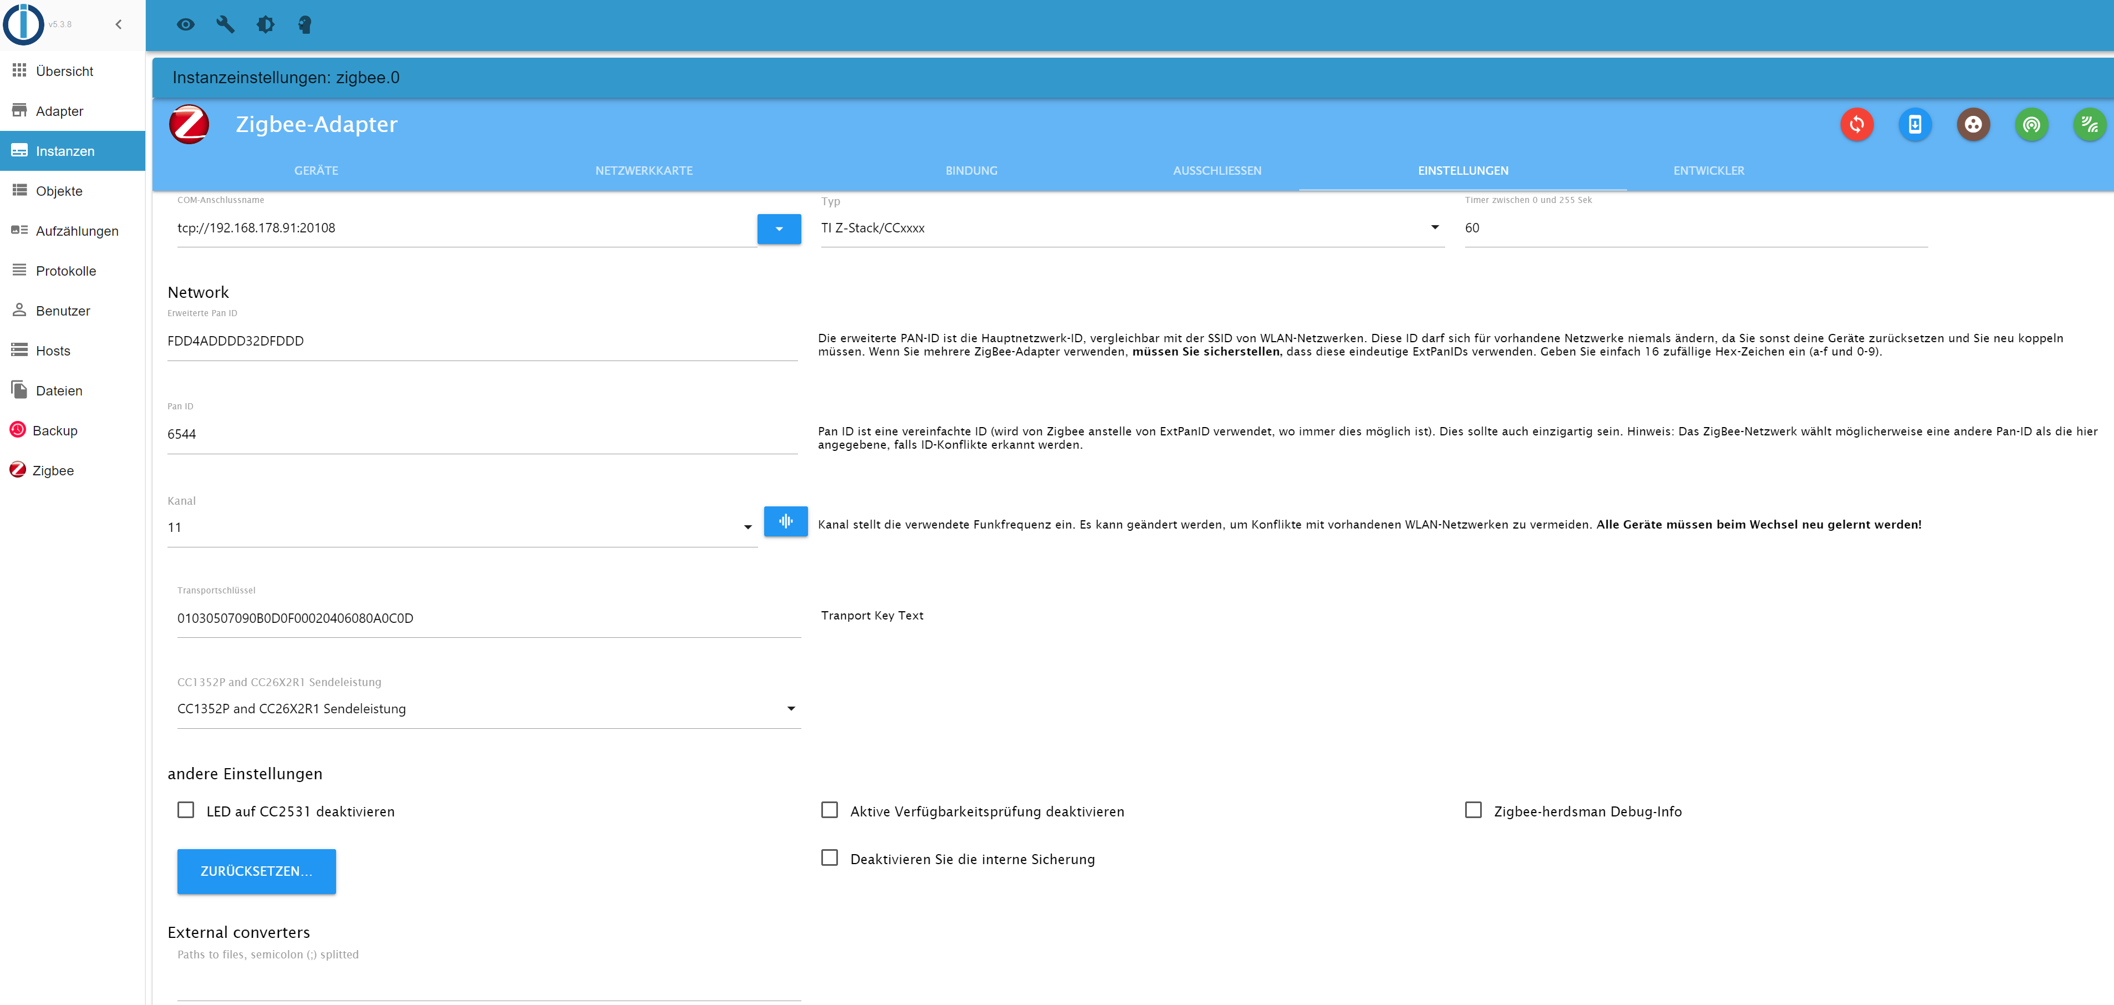Click the blue channel scan button
Image resolution: width=2114 pixels, height=1005 pixels.
785,521
